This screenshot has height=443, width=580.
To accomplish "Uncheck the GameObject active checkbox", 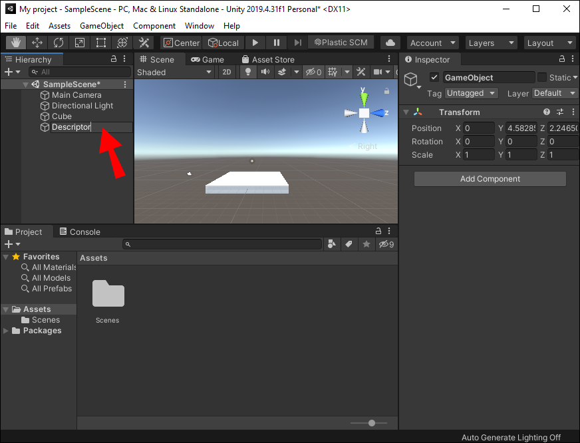I will 434,77.
